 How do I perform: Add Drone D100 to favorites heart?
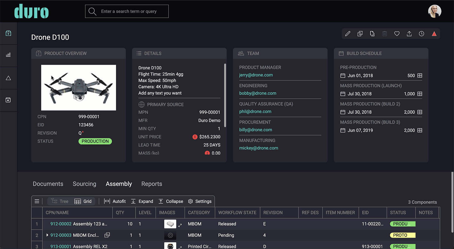(397, 34)
